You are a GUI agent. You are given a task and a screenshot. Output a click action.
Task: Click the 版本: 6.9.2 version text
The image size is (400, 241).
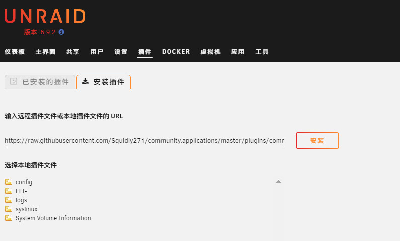click(40, 32)
